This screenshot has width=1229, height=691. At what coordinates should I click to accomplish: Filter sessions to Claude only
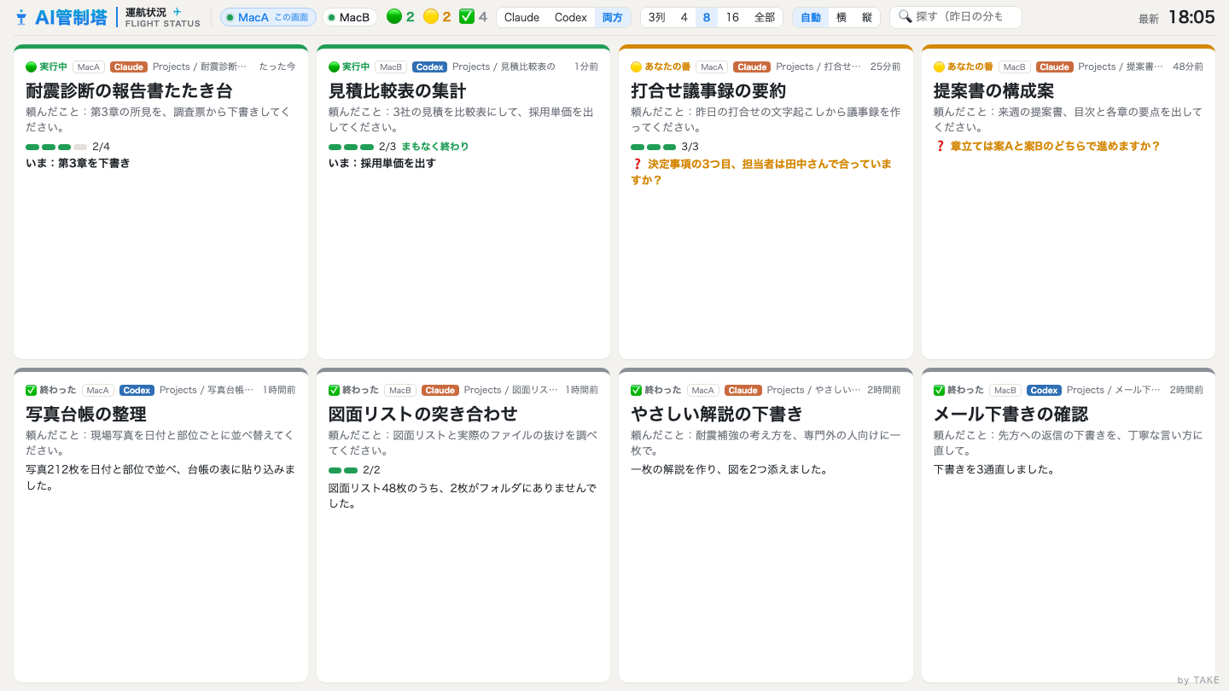coord(521,17)
